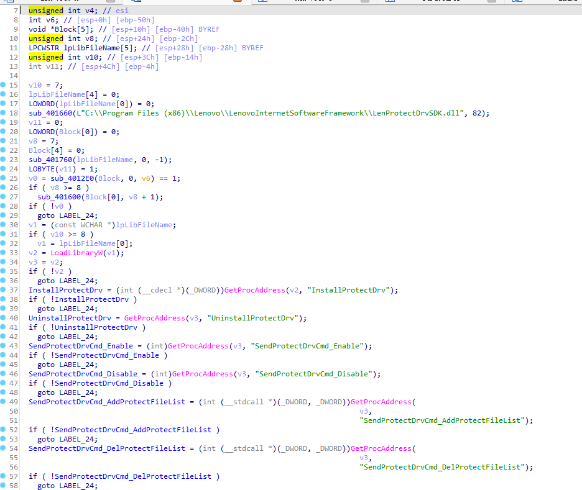
Task: Click goto LABEL_24 on line 29
Action: [x=68, y=216]
